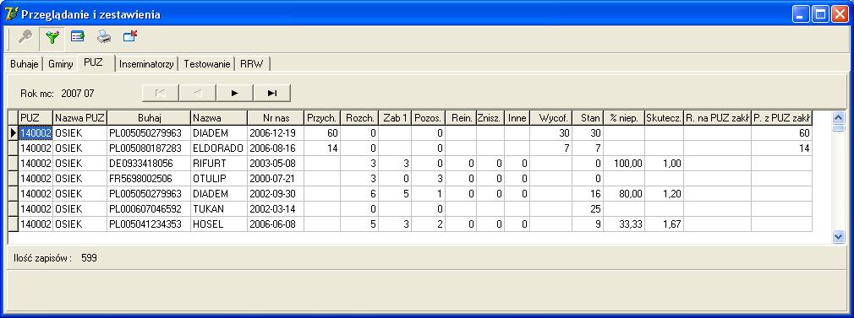Click the Przych. column header

click(x=322, y=117)
